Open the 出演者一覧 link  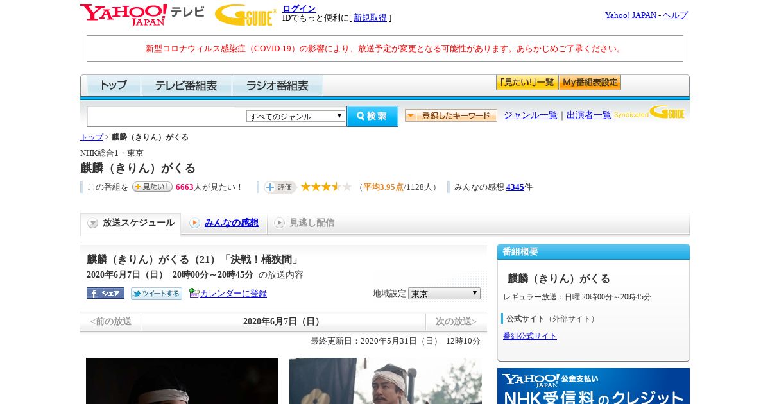tap(589, 115)
